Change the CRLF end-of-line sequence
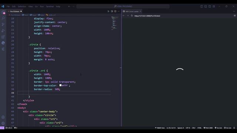 coord(194,128)
